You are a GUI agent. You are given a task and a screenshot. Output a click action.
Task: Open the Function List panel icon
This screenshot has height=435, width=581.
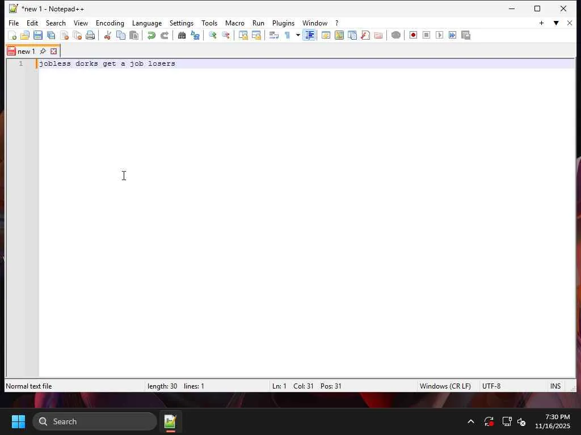[365, 35]
